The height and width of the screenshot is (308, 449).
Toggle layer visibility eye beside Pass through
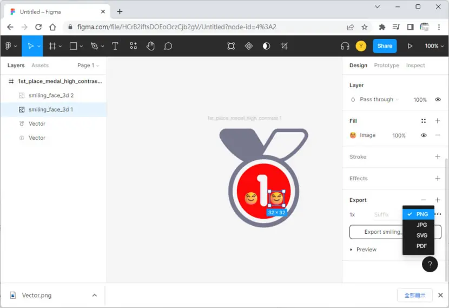[x=438, y=100]
